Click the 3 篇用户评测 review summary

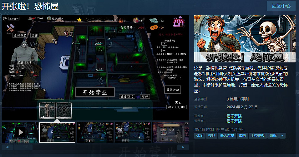pos(238,99)
